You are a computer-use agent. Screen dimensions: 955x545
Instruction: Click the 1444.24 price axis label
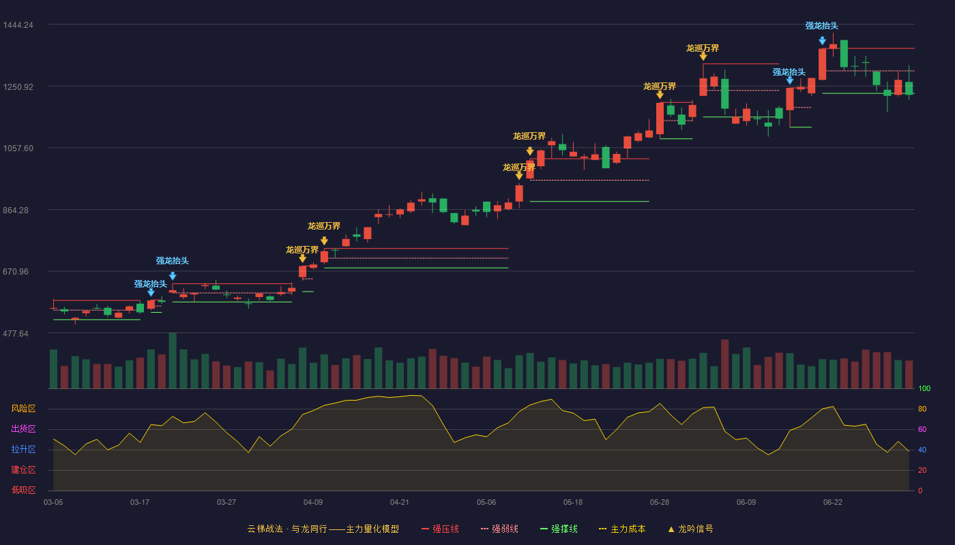18,25
